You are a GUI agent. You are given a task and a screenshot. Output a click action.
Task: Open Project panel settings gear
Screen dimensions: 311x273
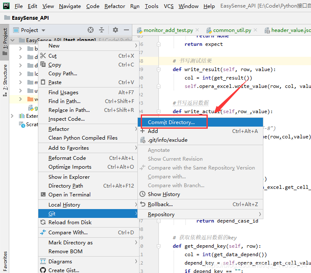pyautogui.click(x=115, y=30)
